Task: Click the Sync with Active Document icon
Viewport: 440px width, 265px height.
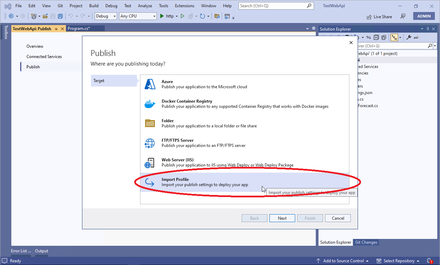Action: click(368, 37)
